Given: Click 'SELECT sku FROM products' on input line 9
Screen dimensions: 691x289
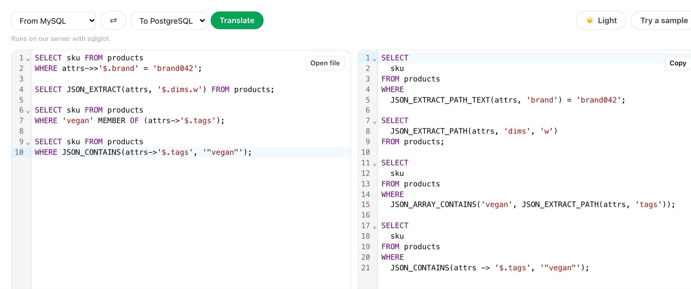Looking at the screenshot, I should [89, 142].
